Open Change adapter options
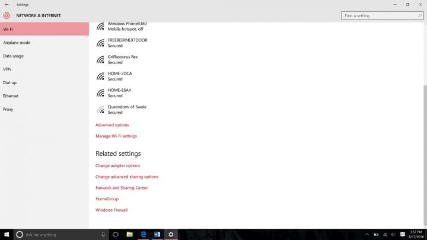The image size is (427, 240). (x=117, y=165)
